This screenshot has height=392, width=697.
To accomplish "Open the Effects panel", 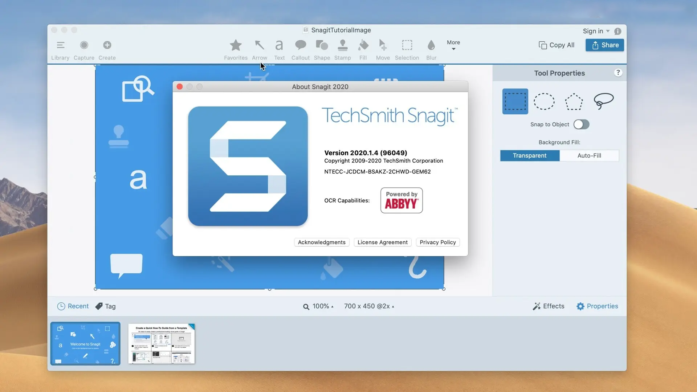I will tap(549, 306).
